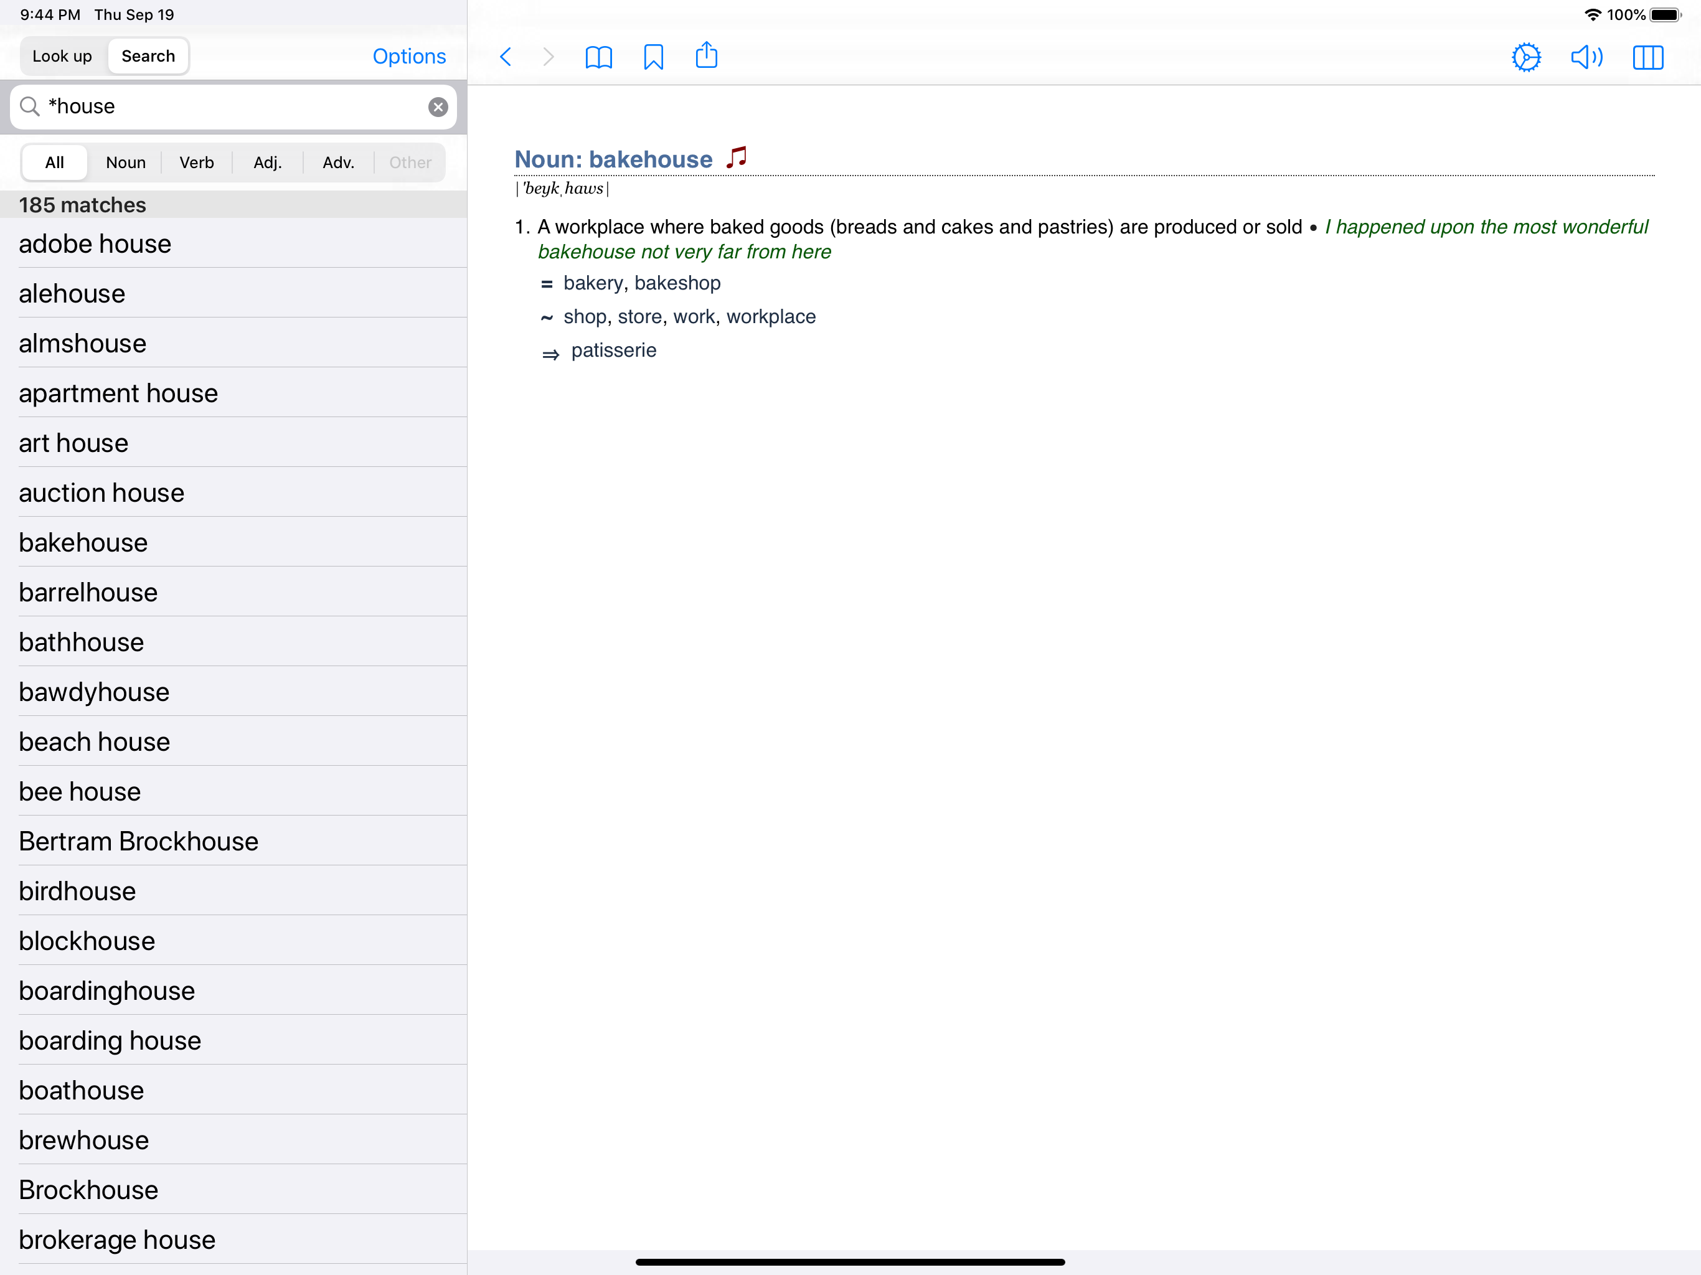Open the patisserie related word
Screen dimensions: 1701x1275
click(x=613, y=351)
